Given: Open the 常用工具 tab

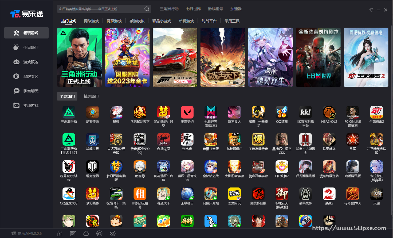Looking at the screenshot, I should coord(232,21).
